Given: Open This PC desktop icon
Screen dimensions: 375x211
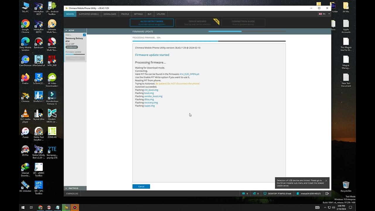Looking at the screenshot, I should [x=25, y=8].
